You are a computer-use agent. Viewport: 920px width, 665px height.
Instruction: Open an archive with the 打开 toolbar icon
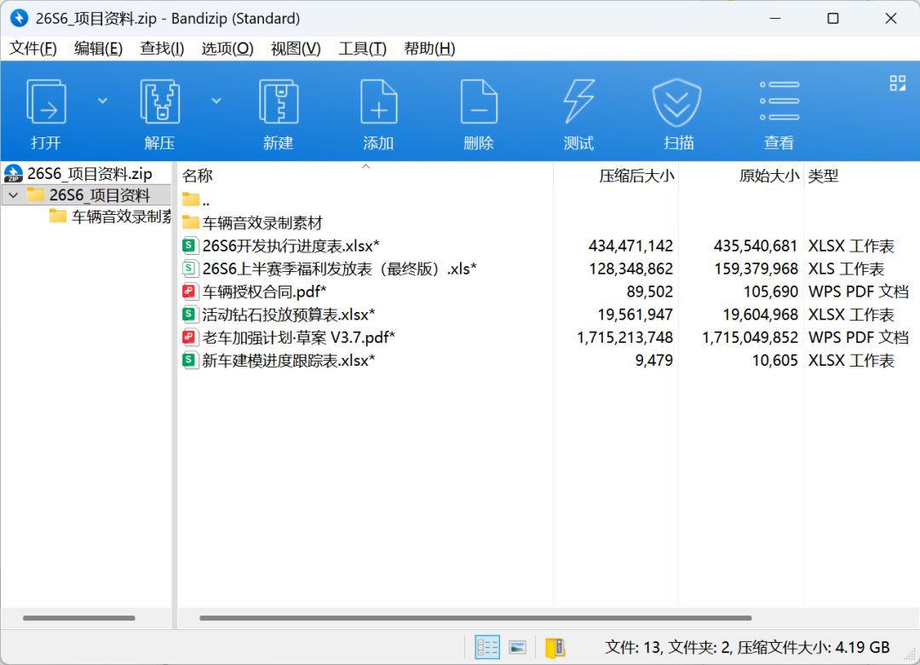(46, 113)
